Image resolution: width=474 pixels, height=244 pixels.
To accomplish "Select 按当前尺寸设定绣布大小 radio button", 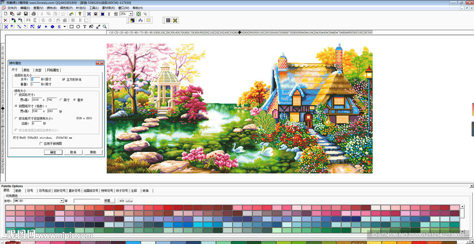I will (16, 118).
